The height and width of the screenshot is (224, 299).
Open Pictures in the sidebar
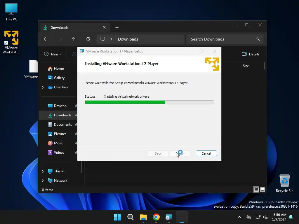(60, 134)
